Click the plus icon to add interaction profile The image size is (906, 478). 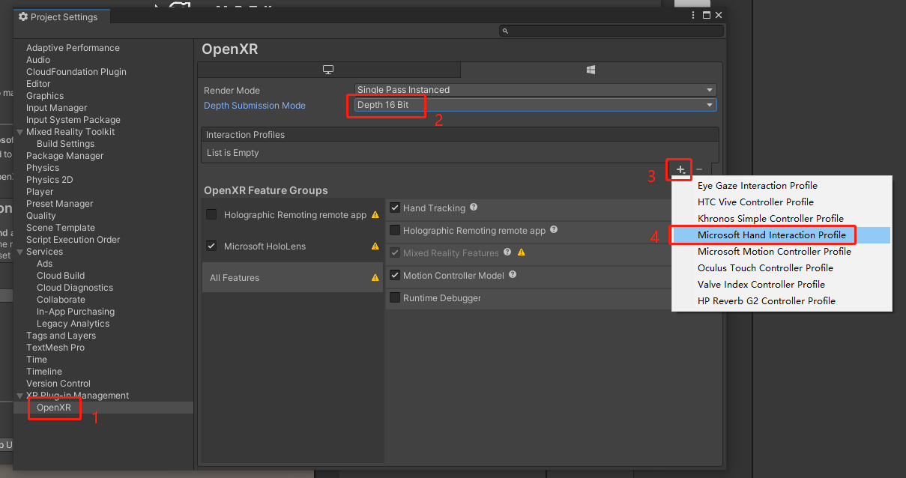click(x=680, y=169)
